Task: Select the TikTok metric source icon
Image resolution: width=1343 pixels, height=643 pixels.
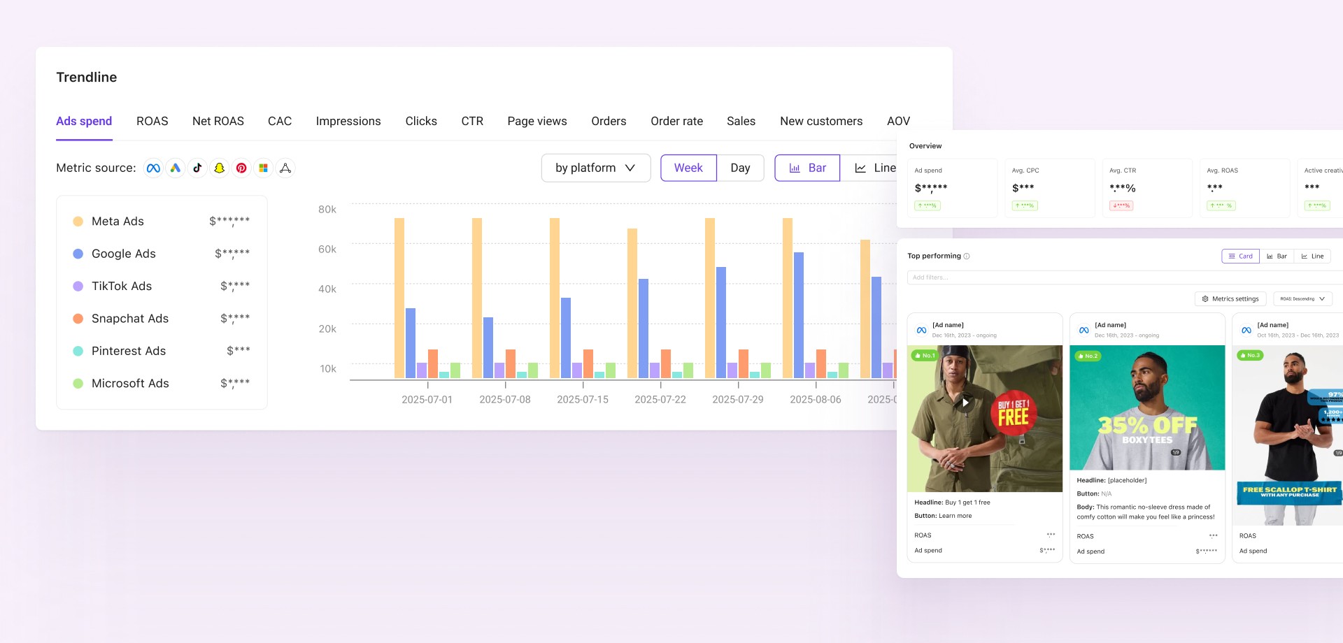Action: 197,168
